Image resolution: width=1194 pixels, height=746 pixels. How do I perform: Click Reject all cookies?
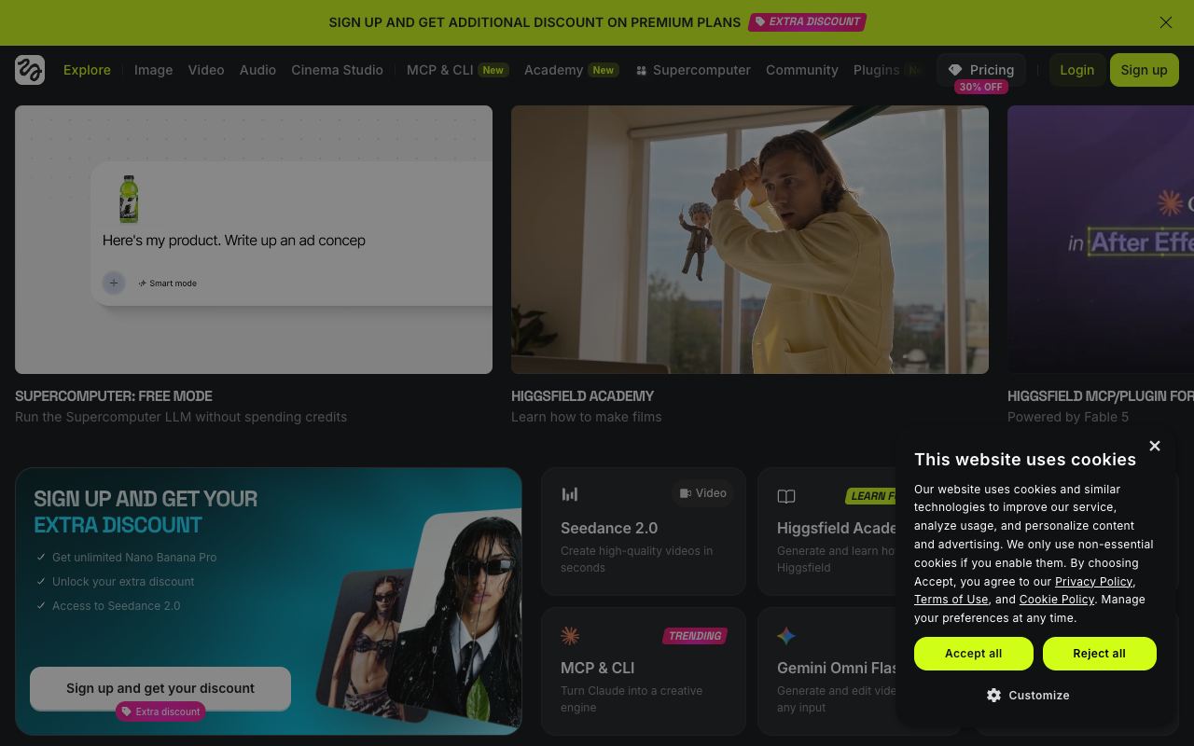coord(1099,654)
